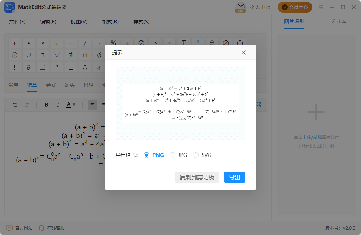361x235 pixels.
Task: Open 文件(F) menu
Action: click(x=17, y=22)
